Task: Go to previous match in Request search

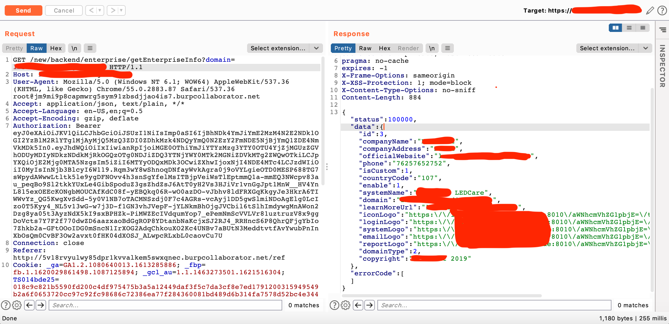Action: click(30, 305)
